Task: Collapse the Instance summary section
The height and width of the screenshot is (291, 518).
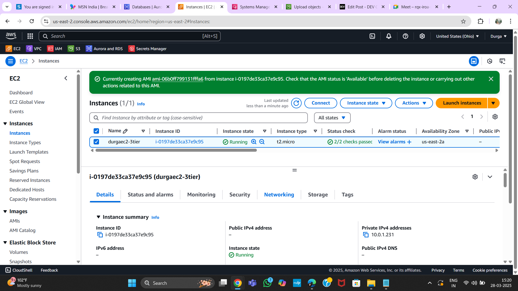Action: tap(98, 217)
